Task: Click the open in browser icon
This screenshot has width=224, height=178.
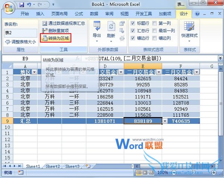Action: click(x=122, y=31)
